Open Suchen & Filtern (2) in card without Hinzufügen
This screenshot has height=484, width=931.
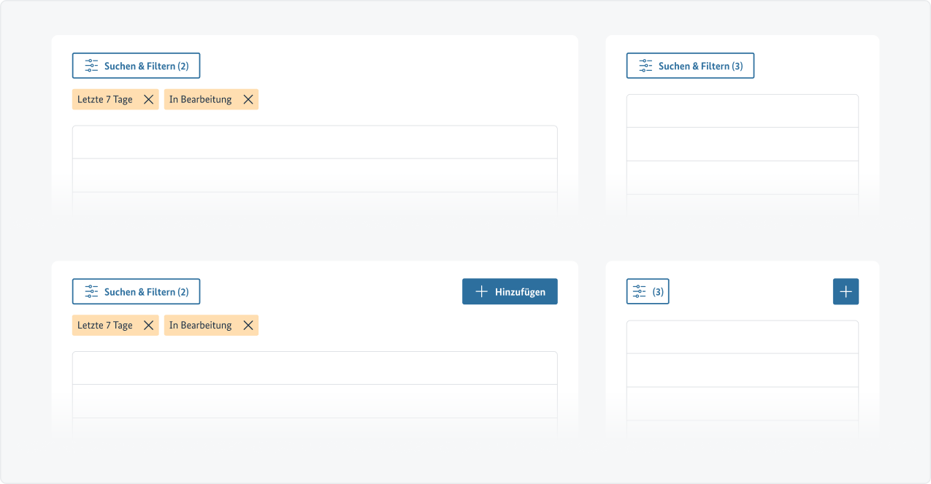pyautogui.click(x=136, y=66)
